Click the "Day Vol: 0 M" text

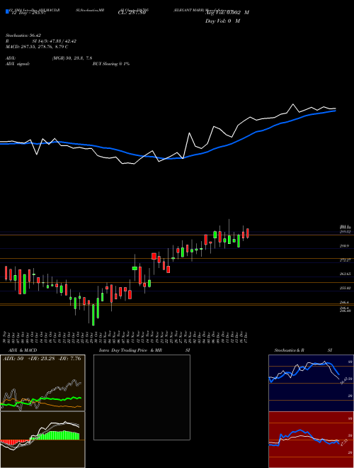click(x=222, y=21)
